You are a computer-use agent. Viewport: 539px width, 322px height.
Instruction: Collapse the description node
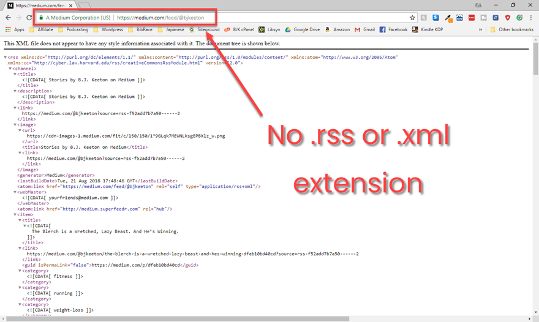coord(15,91)
